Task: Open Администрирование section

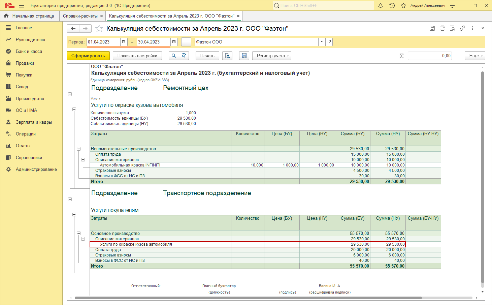Action: (x=36, y=170)
